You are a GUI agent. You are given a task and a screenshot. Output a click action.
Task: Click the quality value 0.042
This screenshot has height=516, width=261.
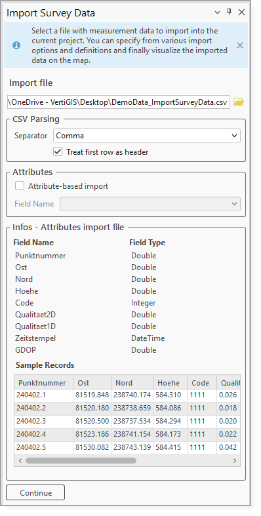[228, 448]
